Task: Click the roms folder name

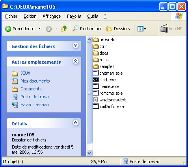Action: click(x=104, y=60)
